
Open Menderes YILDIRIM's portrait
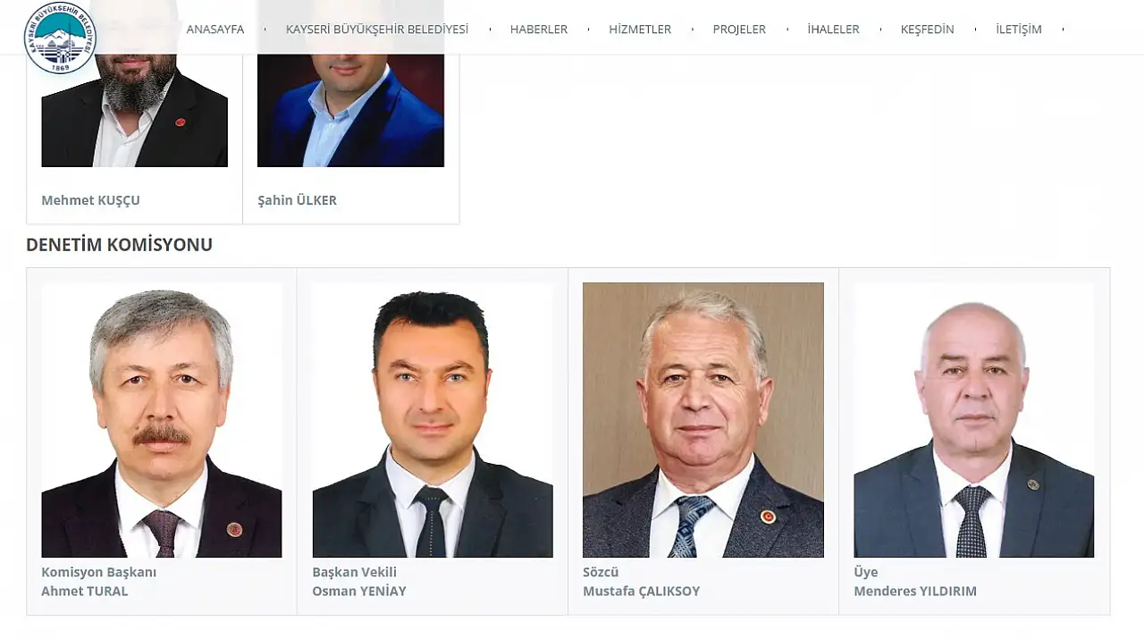974,420
